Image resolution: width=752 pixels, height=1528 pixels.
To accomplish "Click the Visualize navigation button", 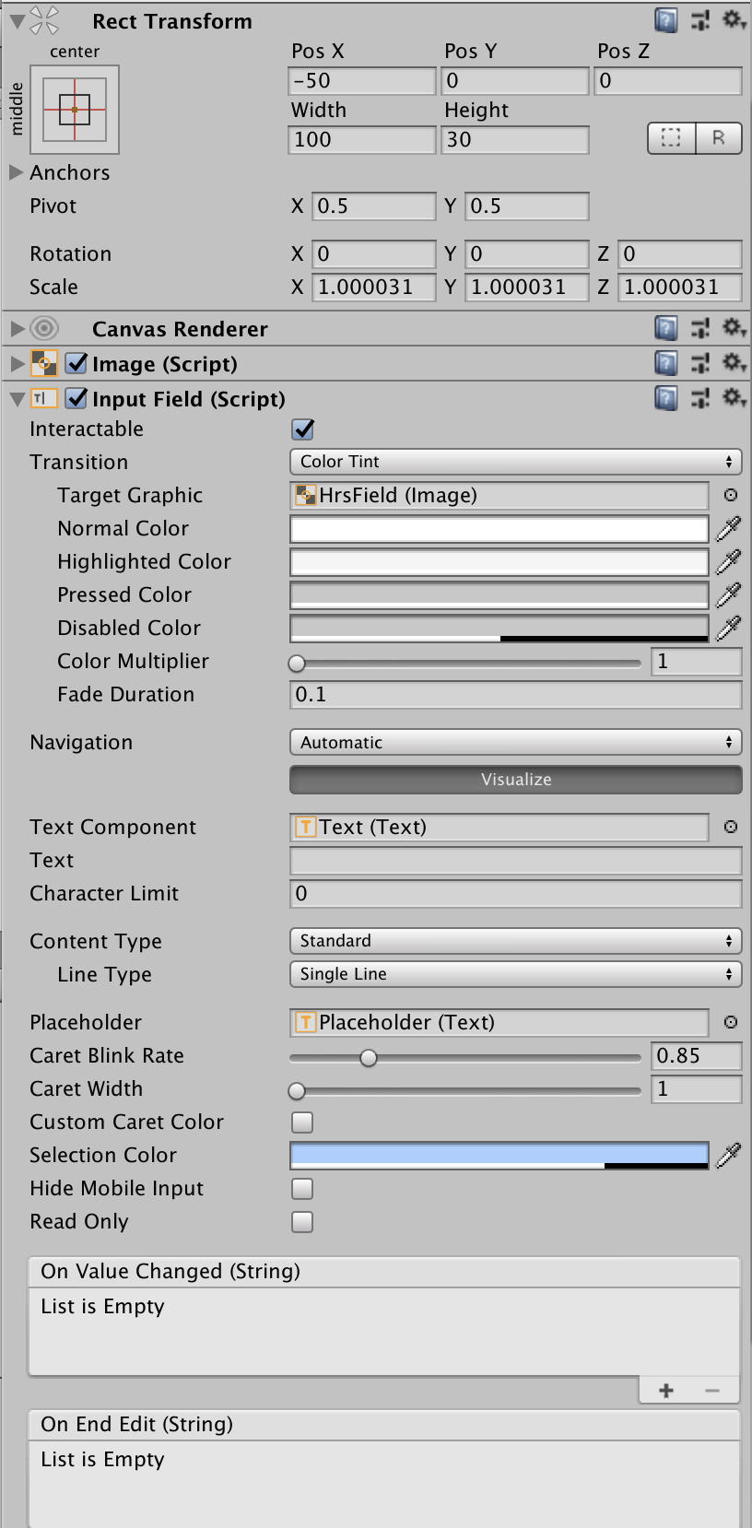I will [515, 780].
